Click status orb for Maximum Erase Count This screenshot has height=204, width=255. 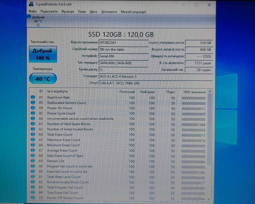[x=33, y=140]
